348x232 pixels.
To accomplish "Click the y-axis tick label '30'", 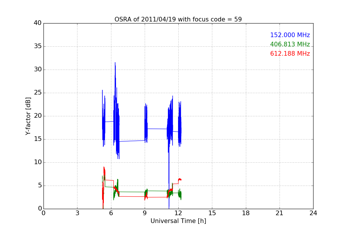I will pos(38,70).
